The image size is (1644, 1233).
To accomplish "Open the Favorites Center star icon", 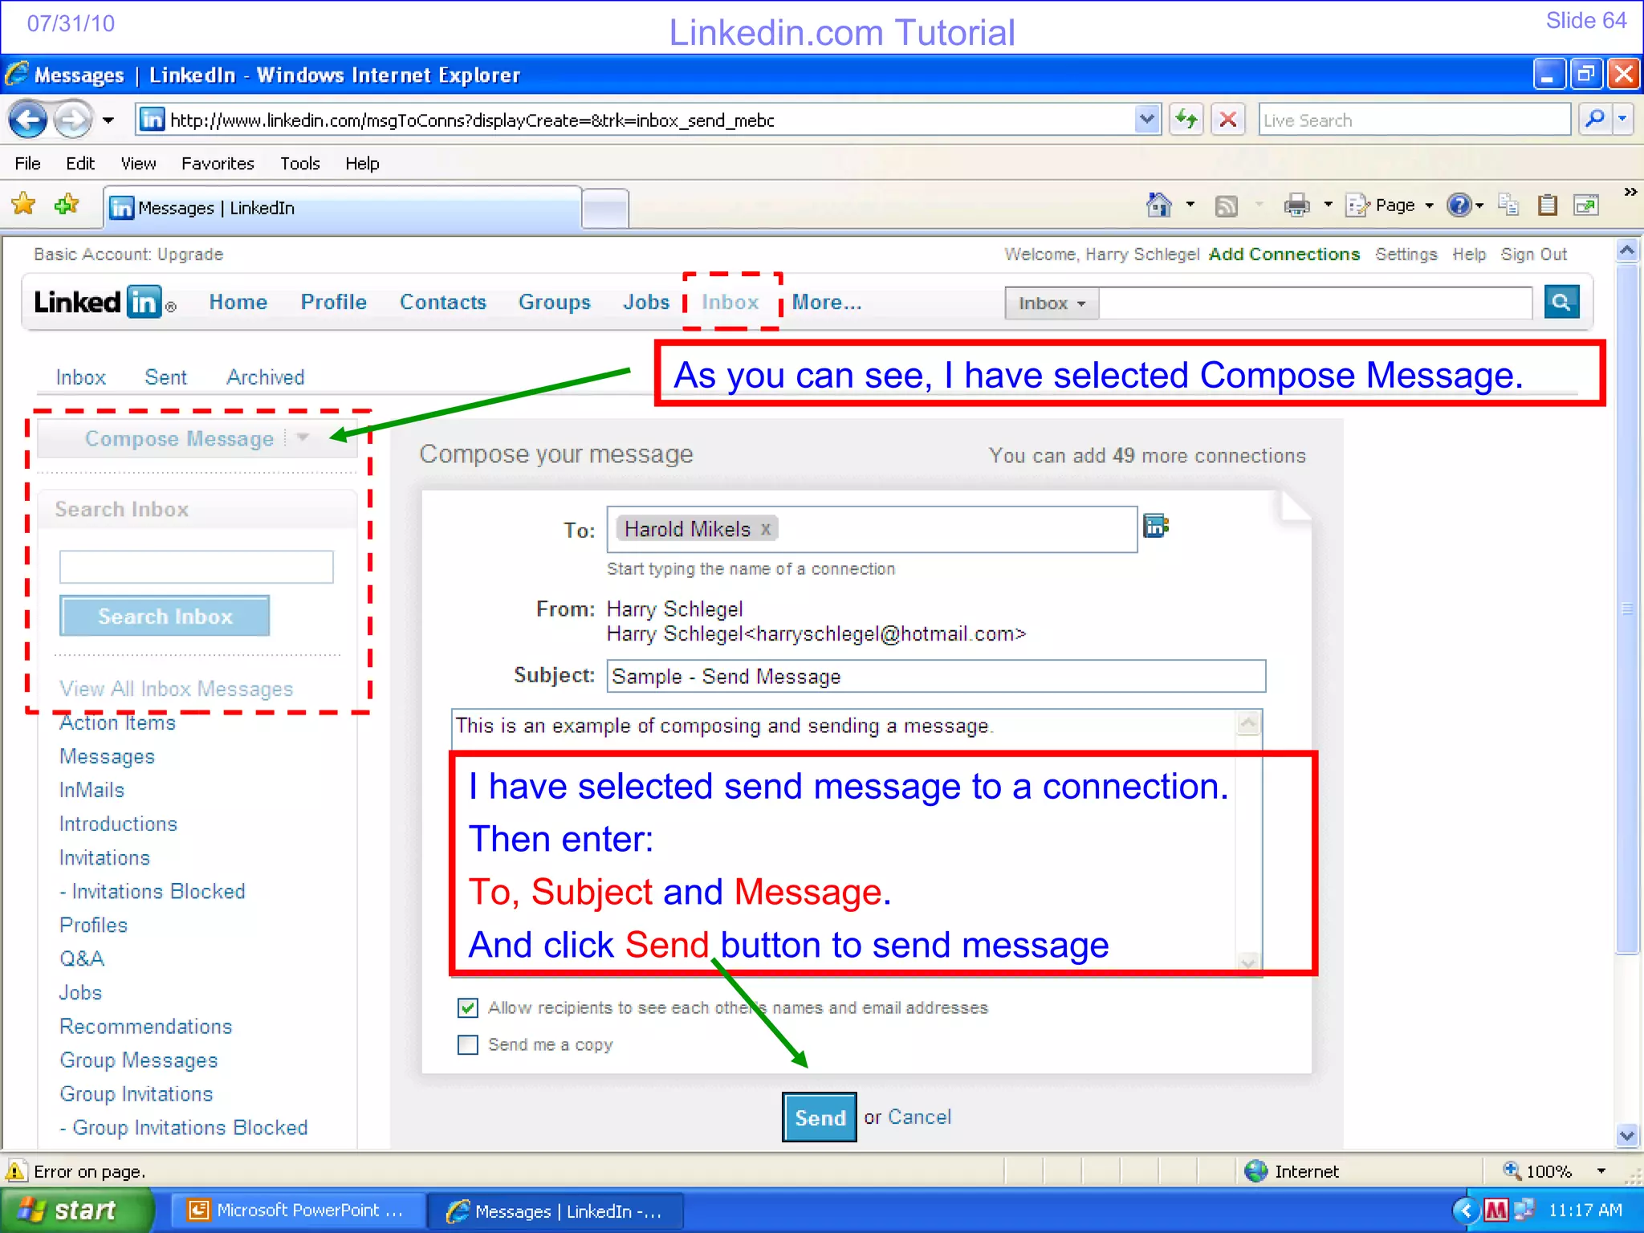I will tap(24, 205).
